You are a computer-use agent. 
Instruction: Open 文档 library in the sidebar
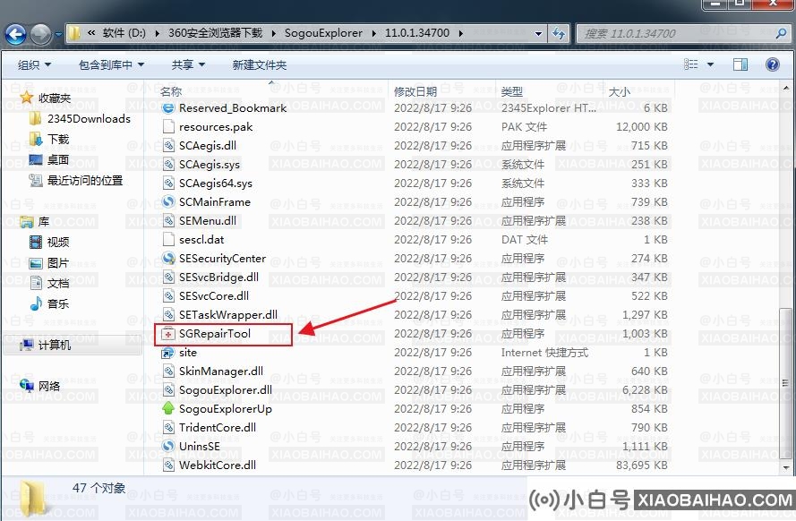click(58, 284)
